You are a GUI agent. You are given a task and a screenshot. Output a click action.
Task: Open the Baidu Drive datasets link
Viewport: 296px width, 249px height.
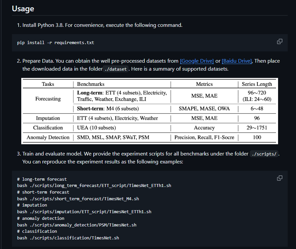pyautogui.click(x=237, y=61)
